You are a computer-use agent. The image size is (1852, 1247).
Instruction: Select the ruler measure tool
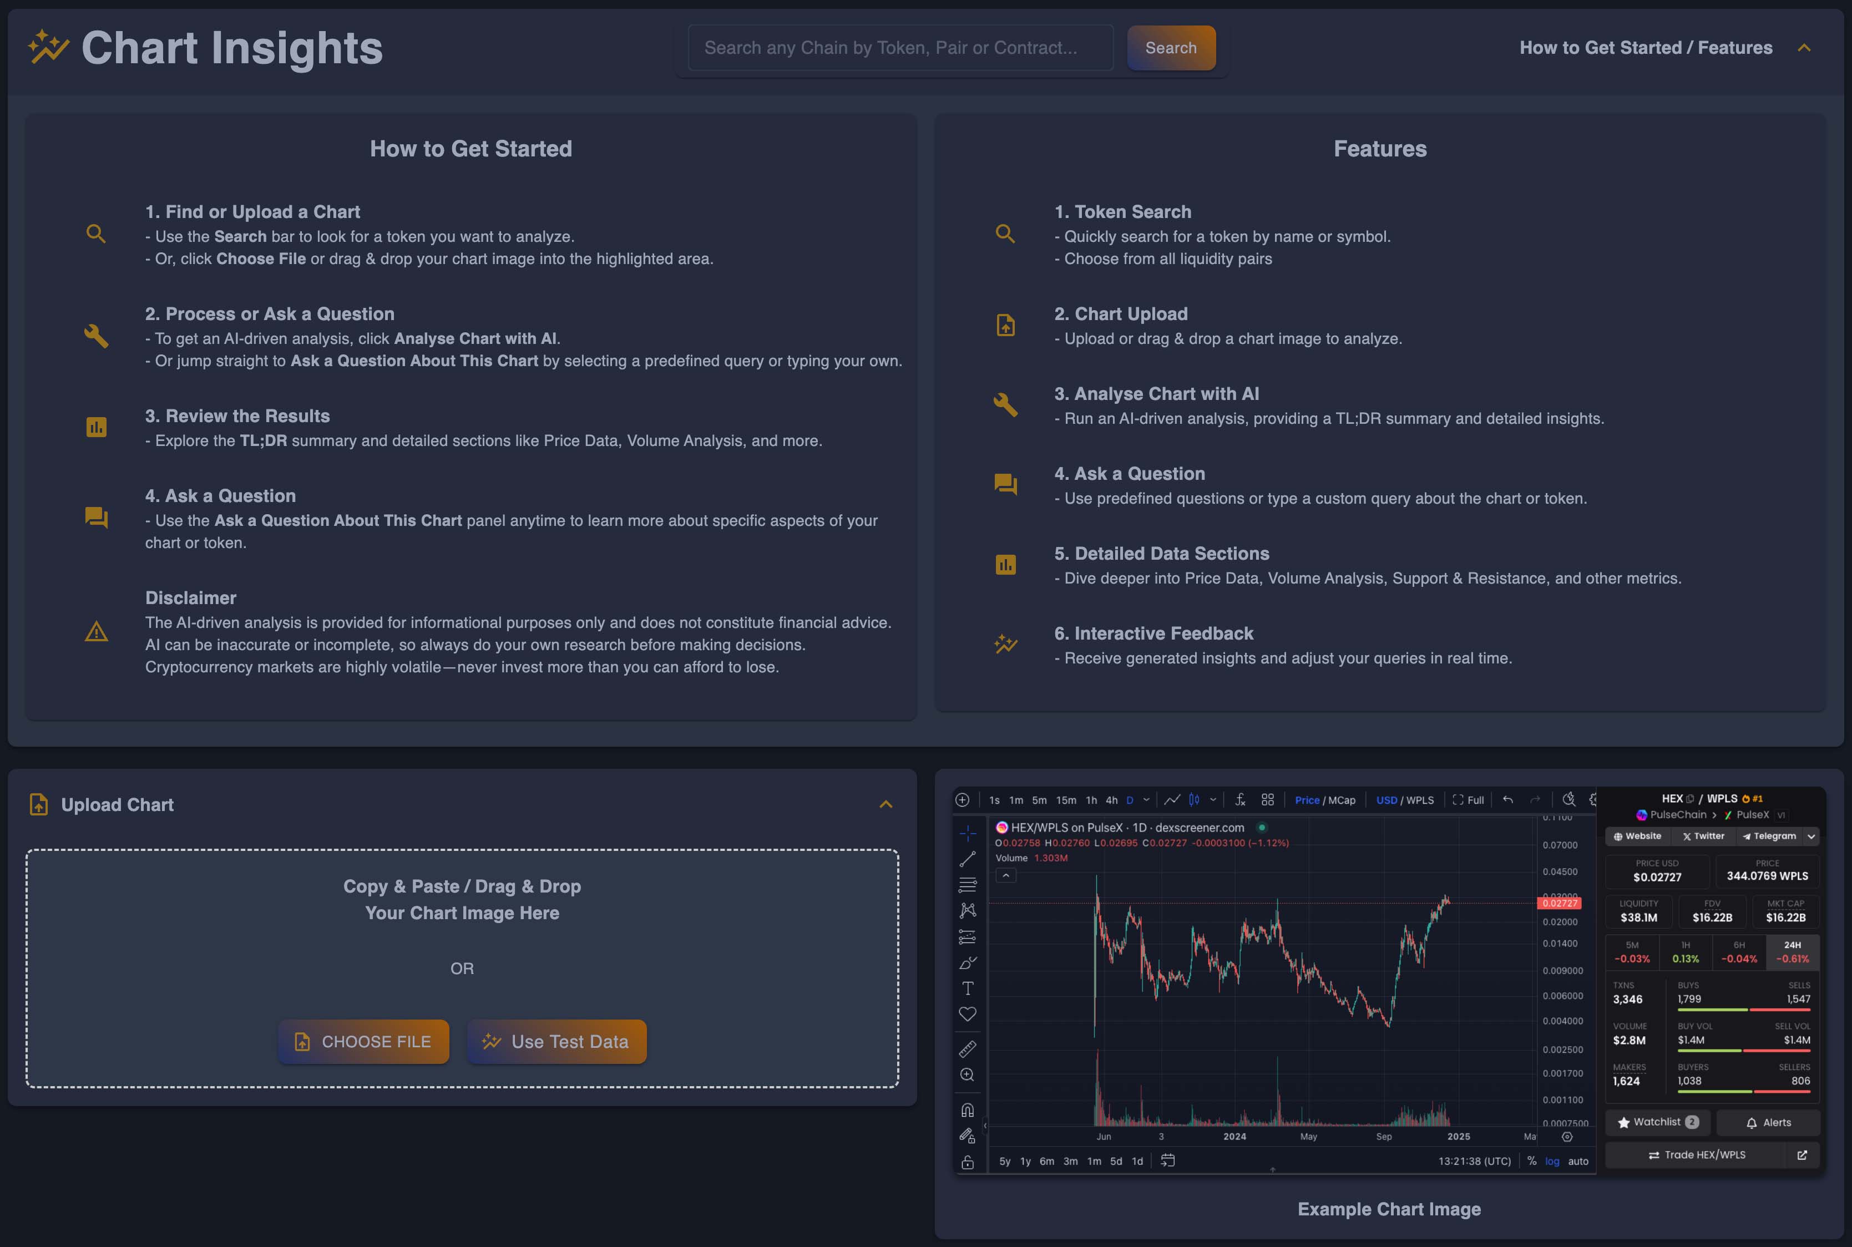969,1050
